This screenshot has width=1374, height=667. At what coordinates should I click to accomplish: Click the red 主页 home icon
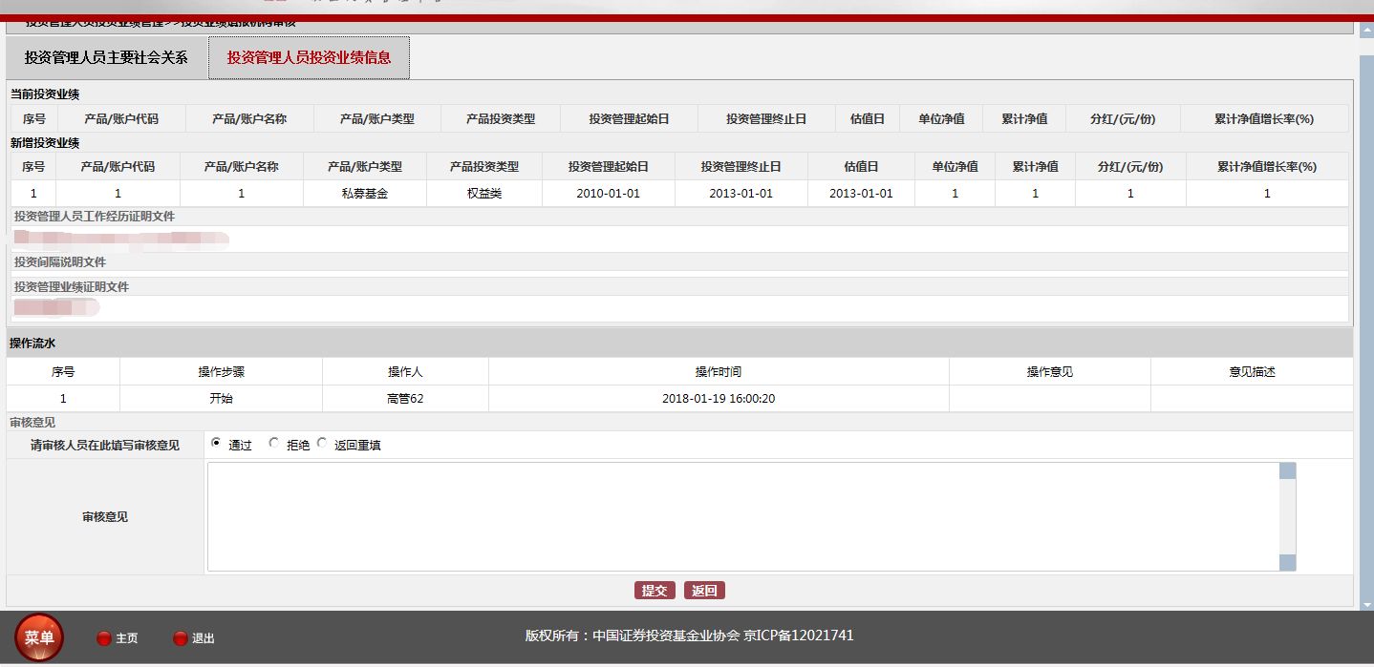coord(104,638)
